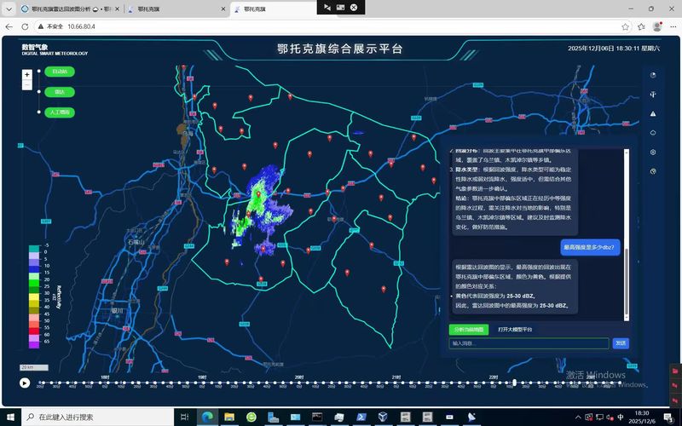Image resolution: width=682 pixels, height=426 pixels.
Task: Click the teal -5 swatch in reflectivity legend
Action: click(x=34, y=249)
